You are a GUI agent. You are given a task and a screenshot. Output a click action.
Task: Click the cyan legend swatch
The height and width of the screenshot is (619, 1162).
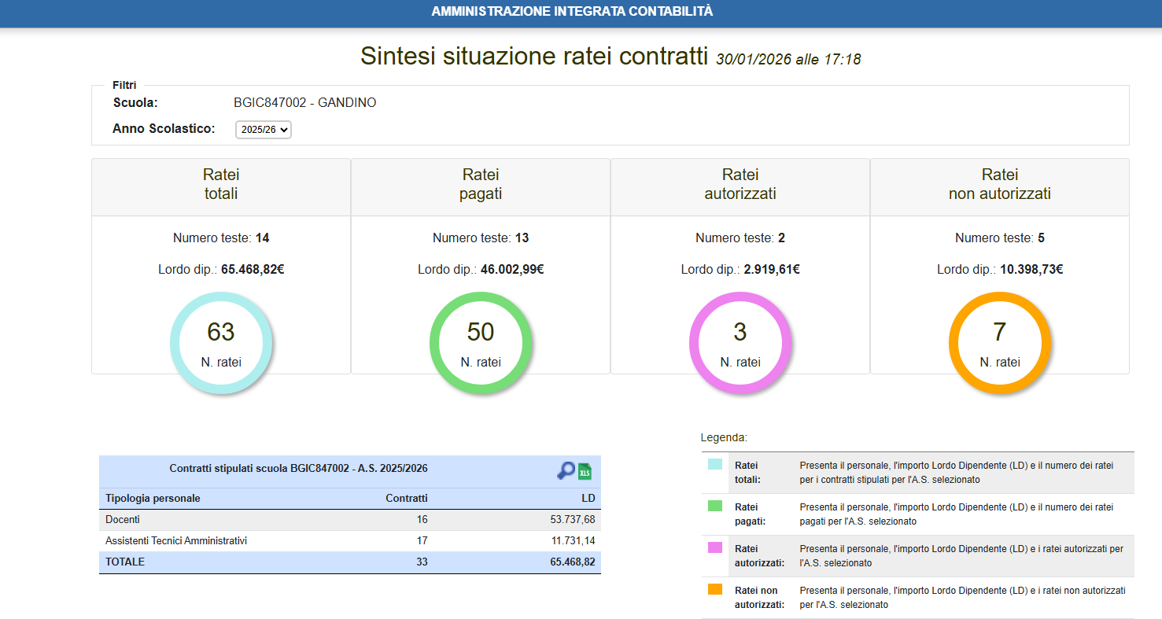(x=715, y=464)
